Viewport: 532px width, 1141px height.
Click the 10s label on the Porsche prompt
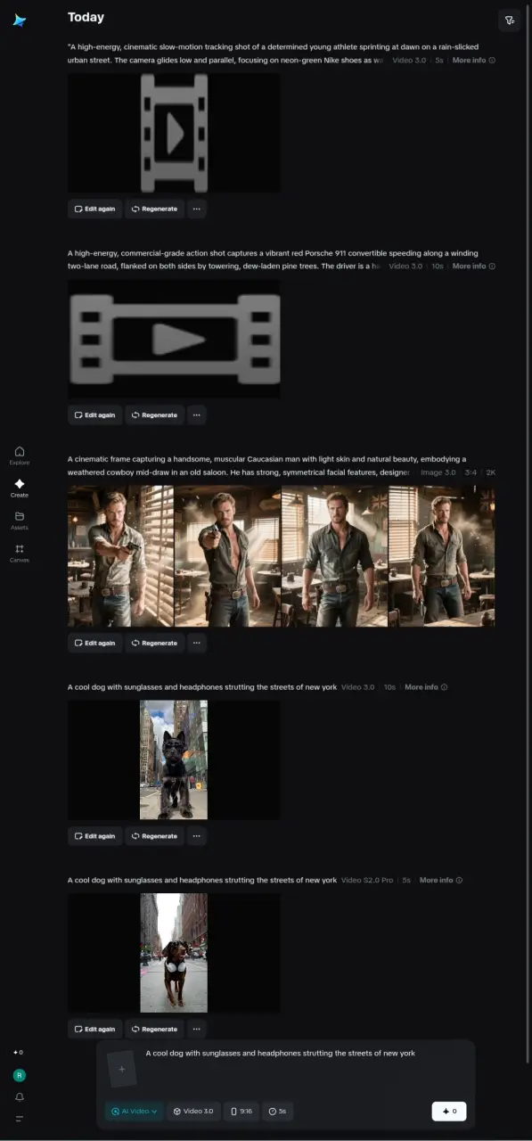pos(438,266)
